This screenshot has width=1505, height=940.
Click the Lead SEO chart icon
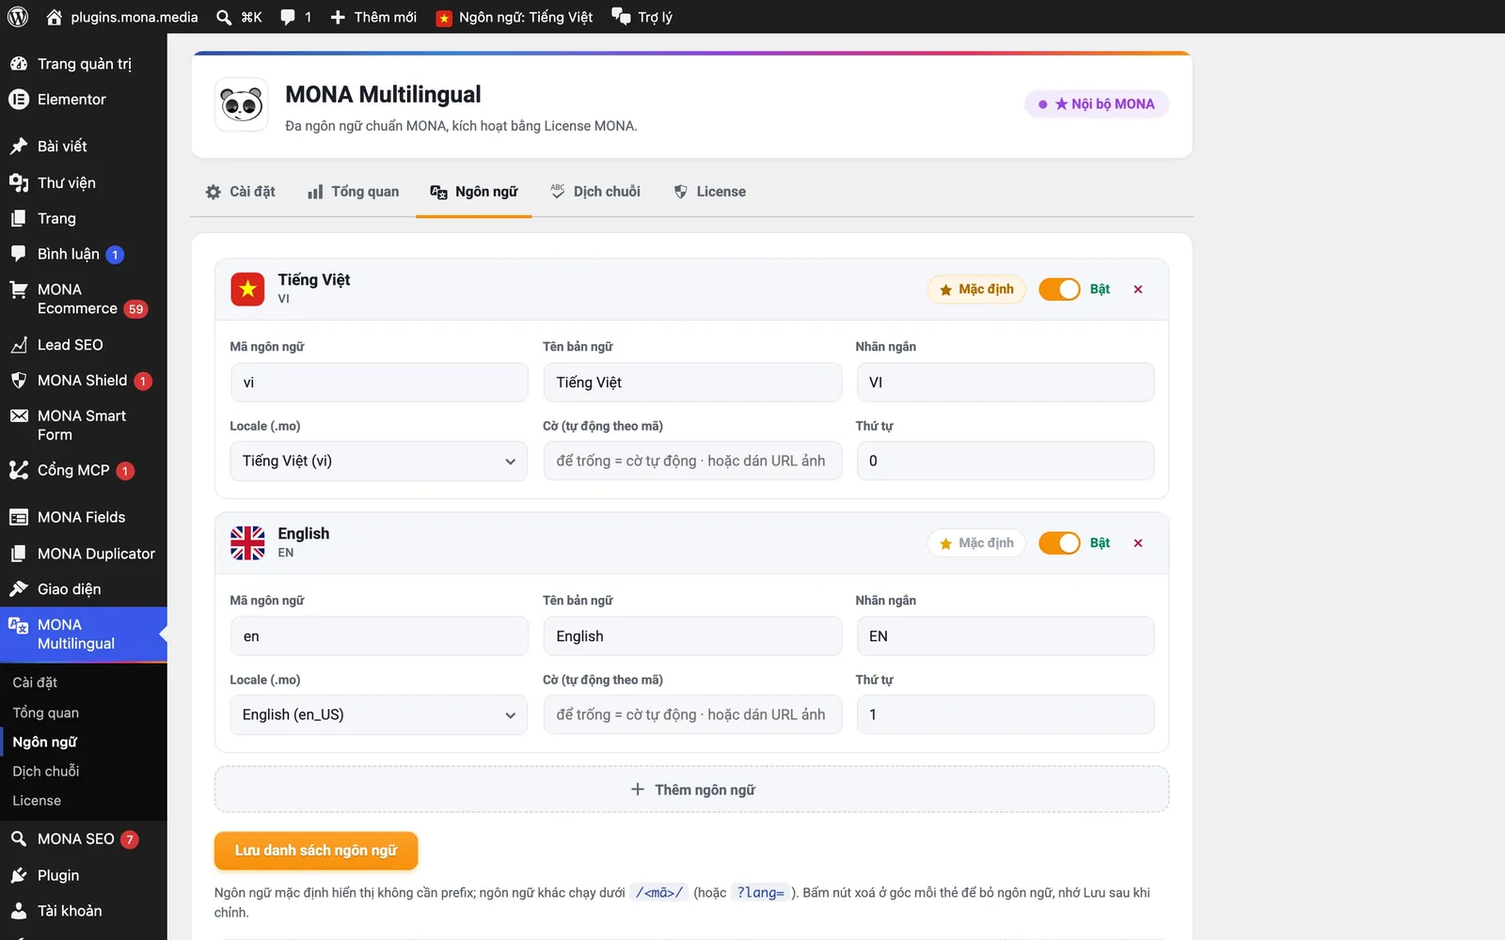click(19, 345)
